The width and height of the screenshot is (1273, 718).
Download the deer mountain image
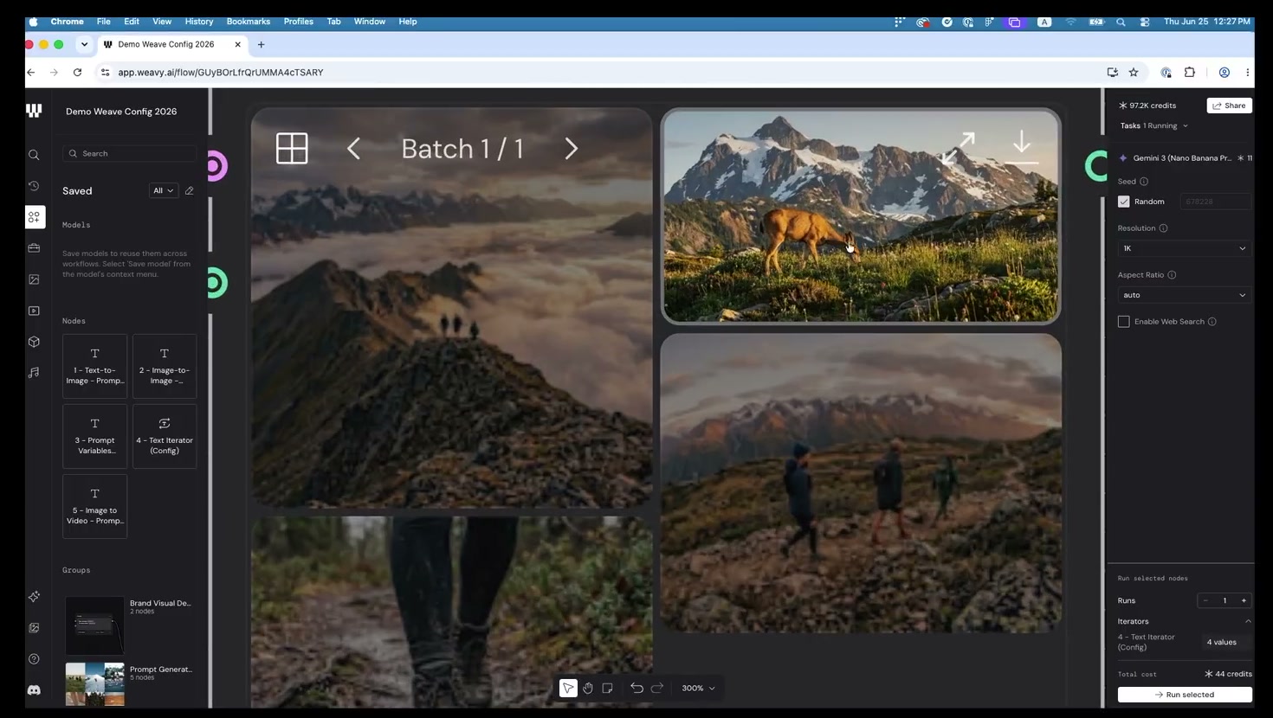coord(1022,147)
